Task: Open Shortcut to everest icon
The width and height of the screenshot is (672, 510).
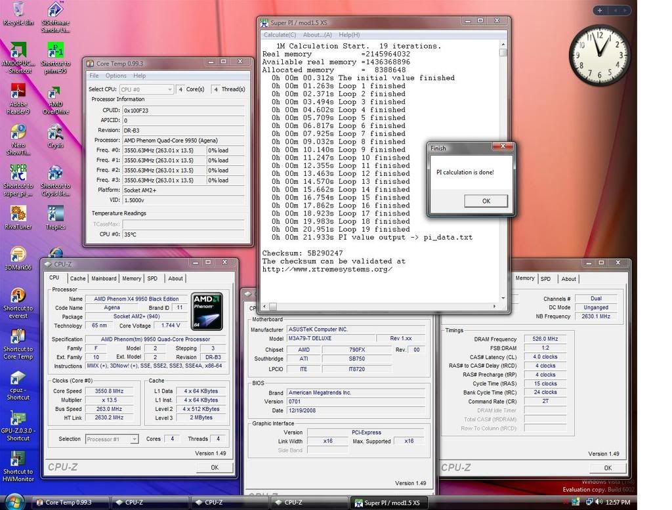Action: [x=18, y=303]
